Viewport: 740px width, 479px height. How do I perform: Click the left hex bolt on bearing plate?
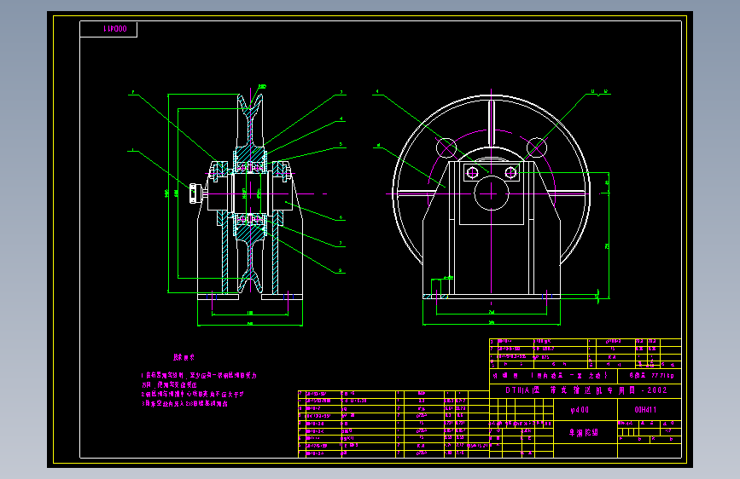(x=472, y=173)
